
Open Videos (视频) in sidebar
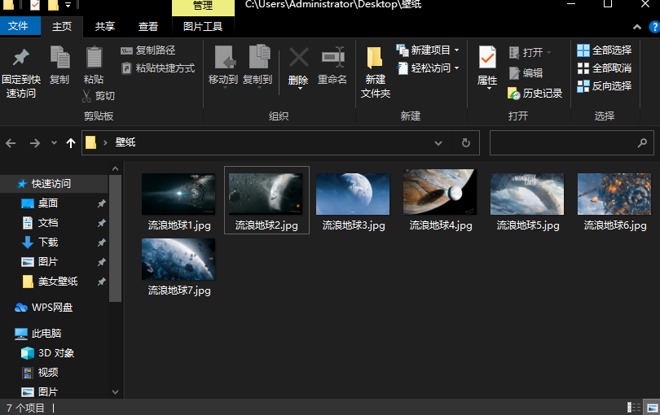click(x=47, y=373)
